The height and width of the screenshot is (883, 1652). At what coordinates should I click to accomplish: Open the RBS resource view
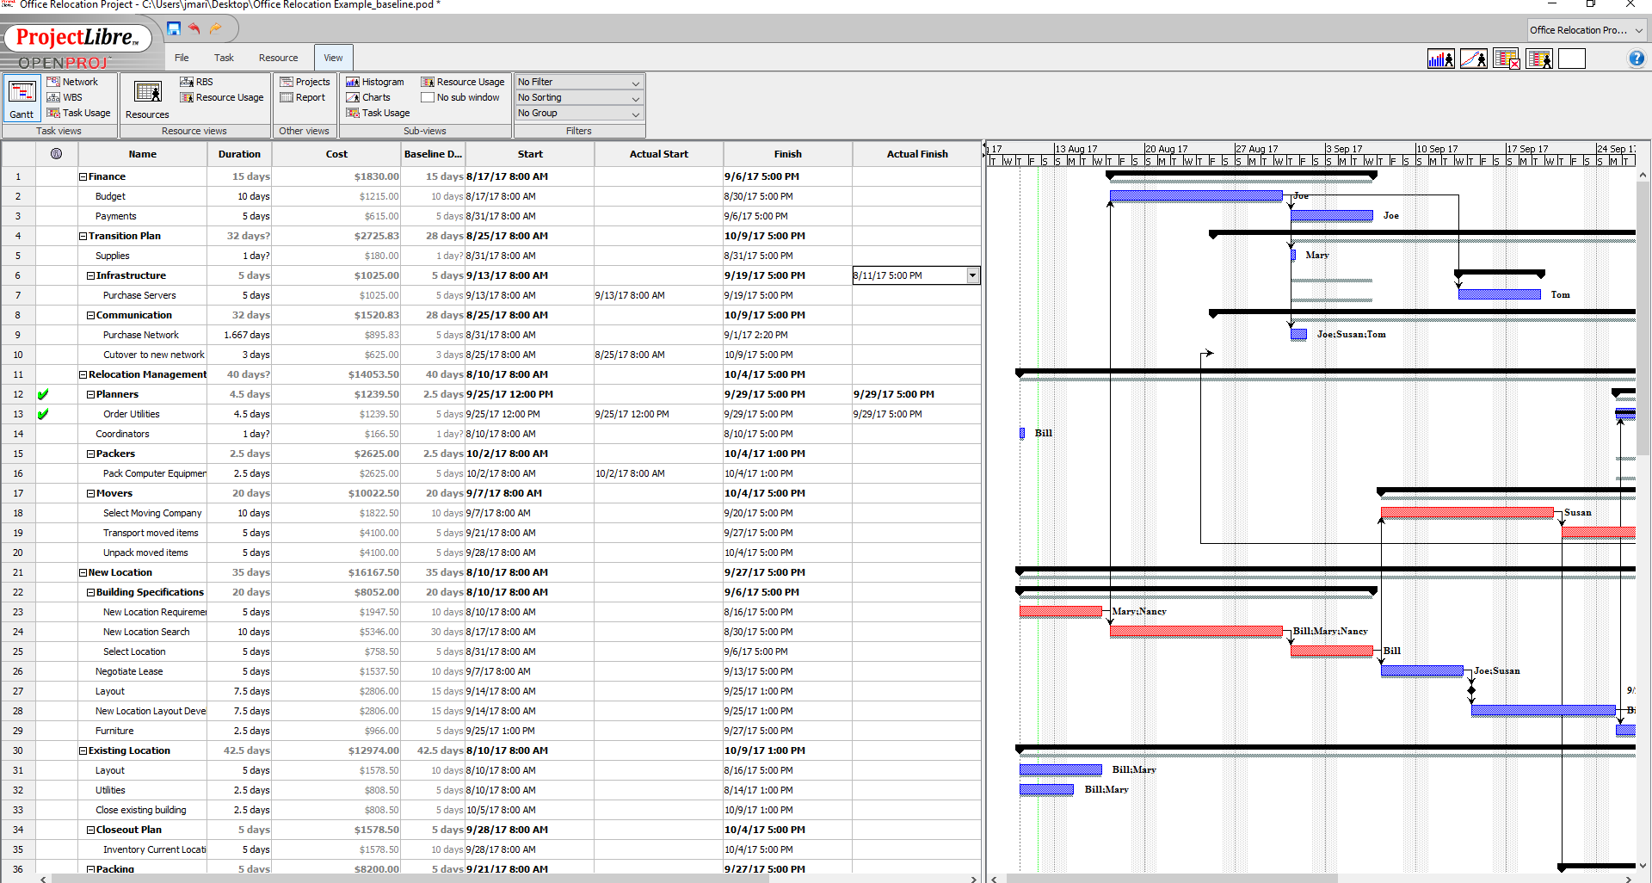pyautogui.click(x=196, y=82)
